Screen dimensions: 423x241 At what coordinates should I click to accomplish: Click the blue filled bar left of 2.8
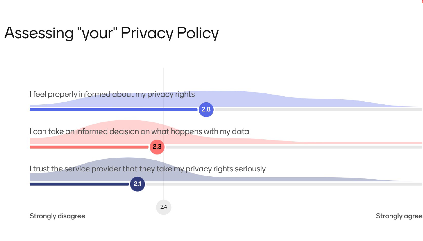[113, 110]
